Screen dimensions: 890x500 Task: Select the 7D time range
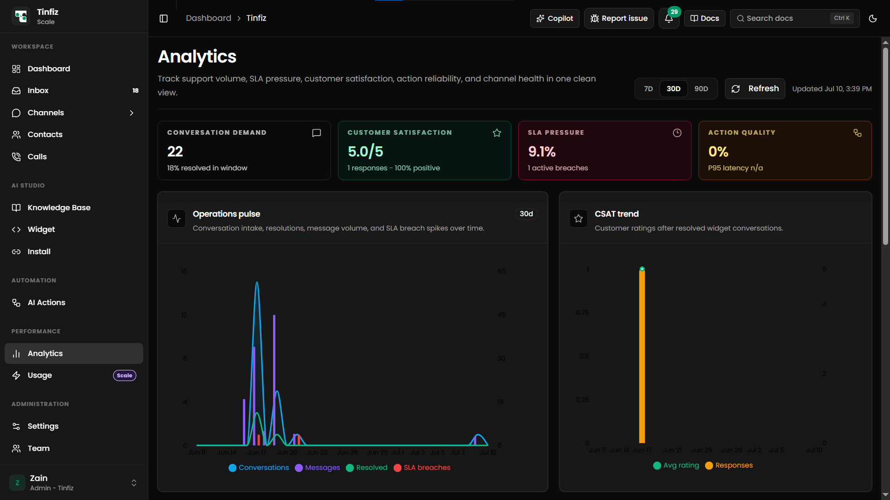click(x=648, y=88)
